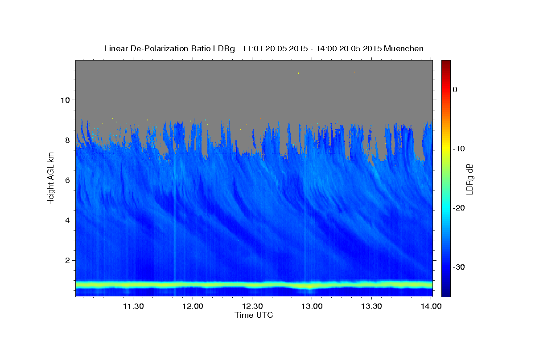
Task: Click the 12:00 time tick label
Action: coord(193,306)
